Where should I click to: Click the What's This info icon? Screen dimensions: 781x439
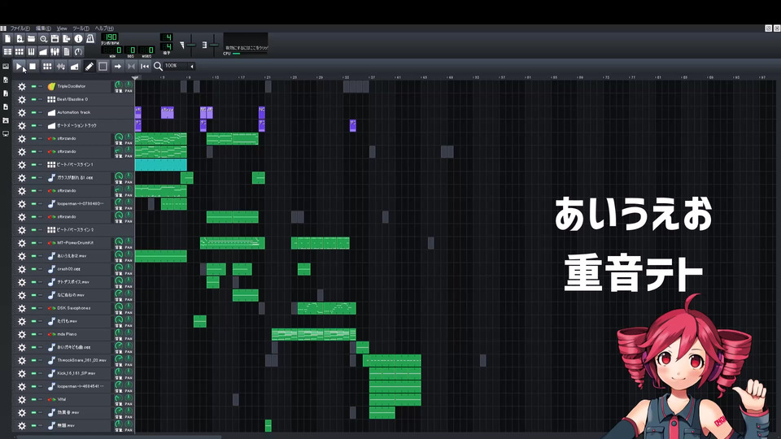click(x=78, y=39)
